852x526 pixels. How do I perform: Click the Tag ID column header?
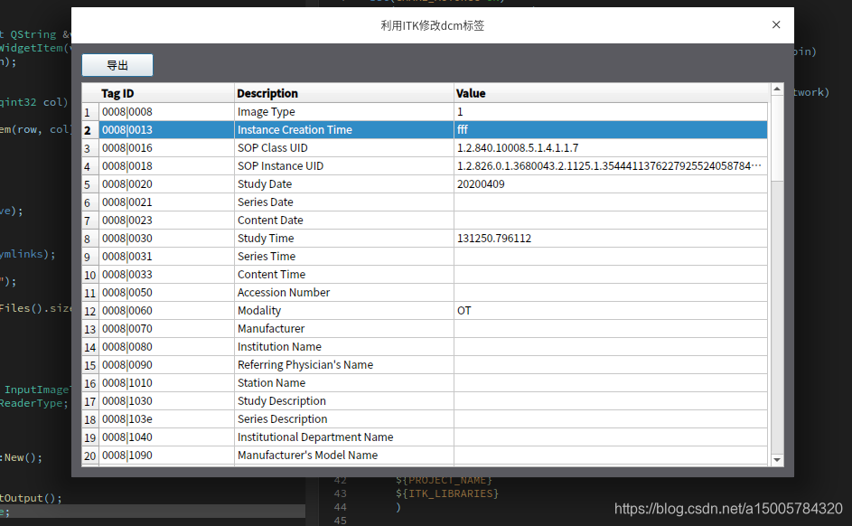pos(167,93)
